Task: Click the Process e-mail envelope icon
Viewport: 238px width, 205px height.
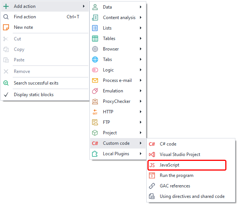Action: coord(95,80)
